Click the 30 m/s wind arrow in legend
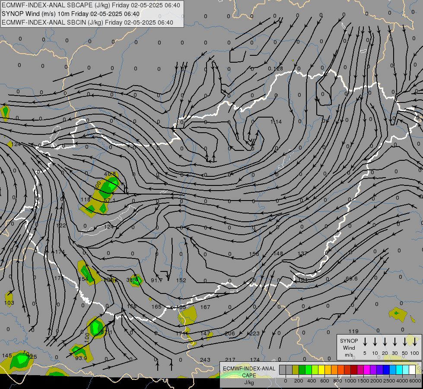 point(394,341)
